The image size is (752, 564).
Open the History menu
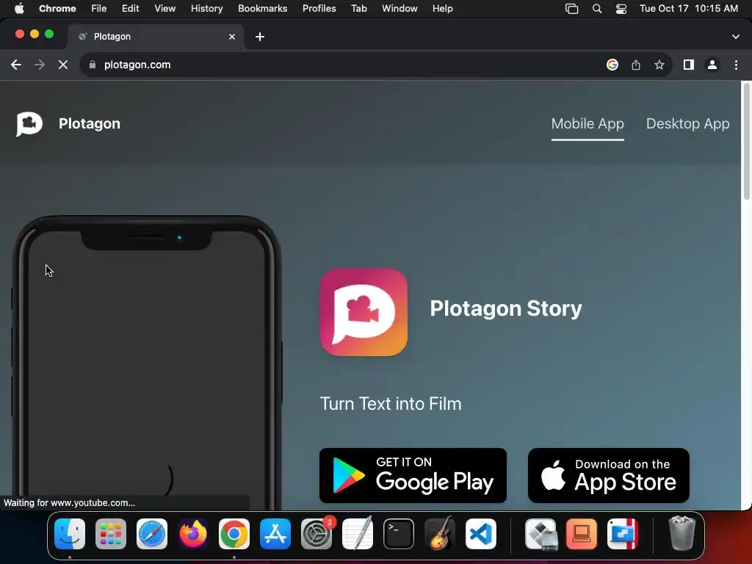(x=206, y=9)
